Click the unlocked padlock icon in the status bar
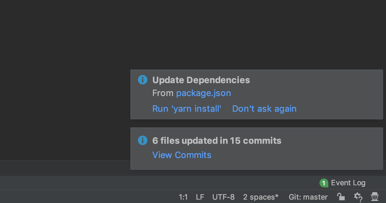The height and width of the screenshot is (203, 386). [341, 197]
